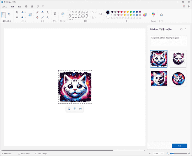Viewport: 192px width, 156px height.
Task: Click the Undo arrow in title bar
Action: click(38, 6)
